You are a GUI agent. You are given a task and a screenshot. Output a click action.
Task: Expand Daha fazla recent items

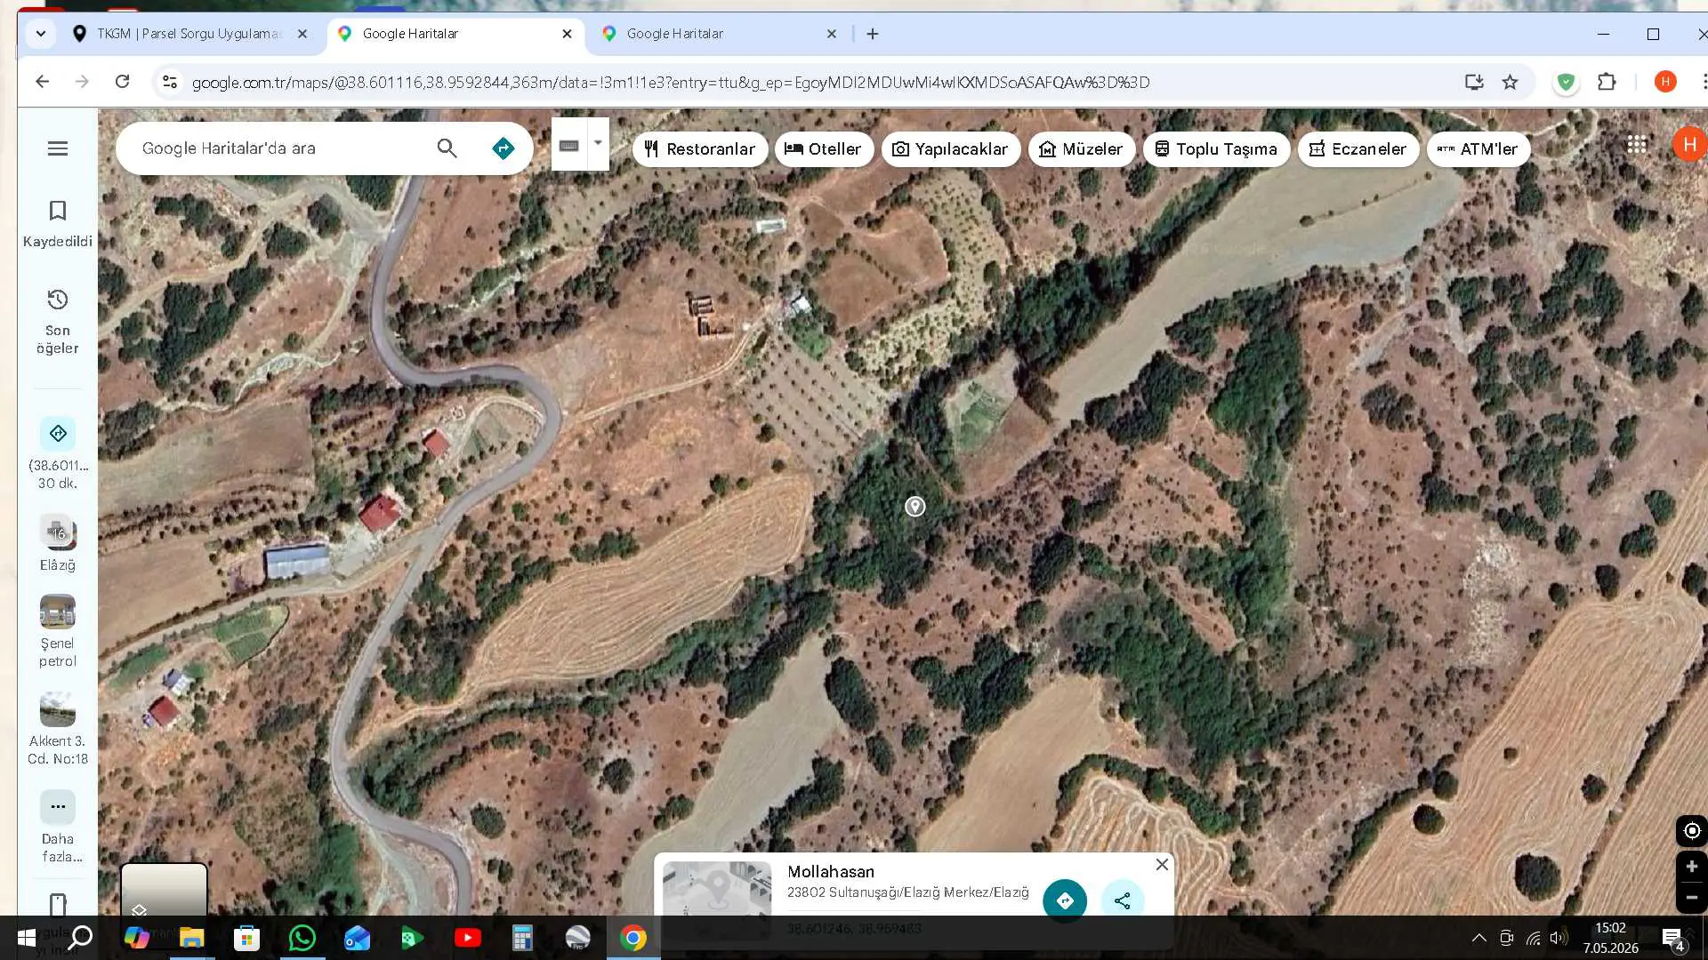tap(58, 827)
